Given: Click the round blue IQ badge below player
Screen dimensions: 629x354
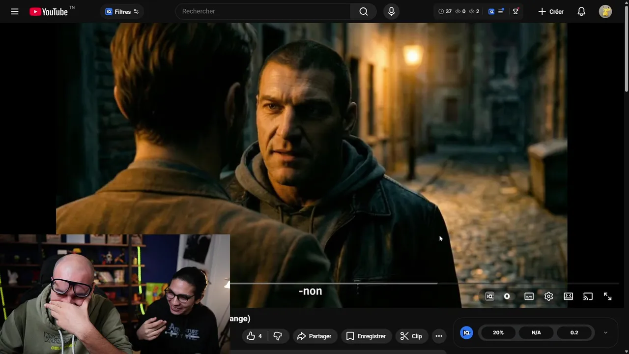Looking at the screenshot, I should (x=466, y=333).
